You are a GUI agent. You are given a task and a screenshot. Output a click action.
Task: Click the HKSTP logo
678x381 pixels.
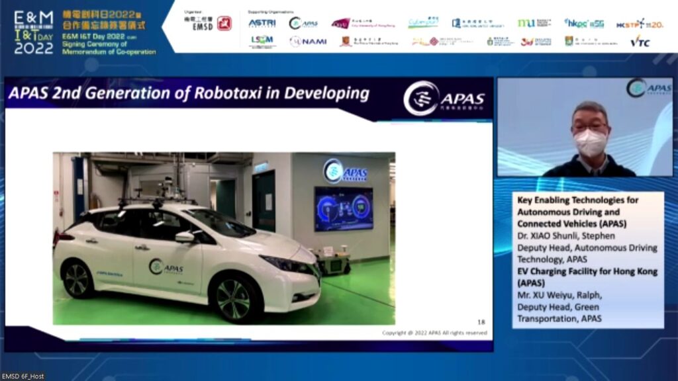tap(640, 24)
